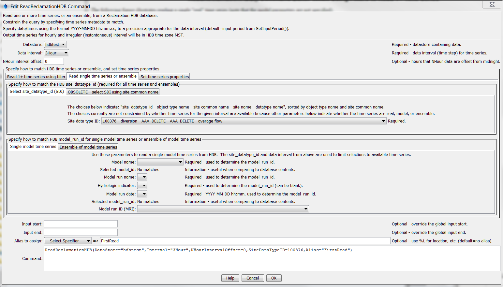Open the Site data type ID dropdown
This screenshot has width=503, height=287.
coord(383,121)
